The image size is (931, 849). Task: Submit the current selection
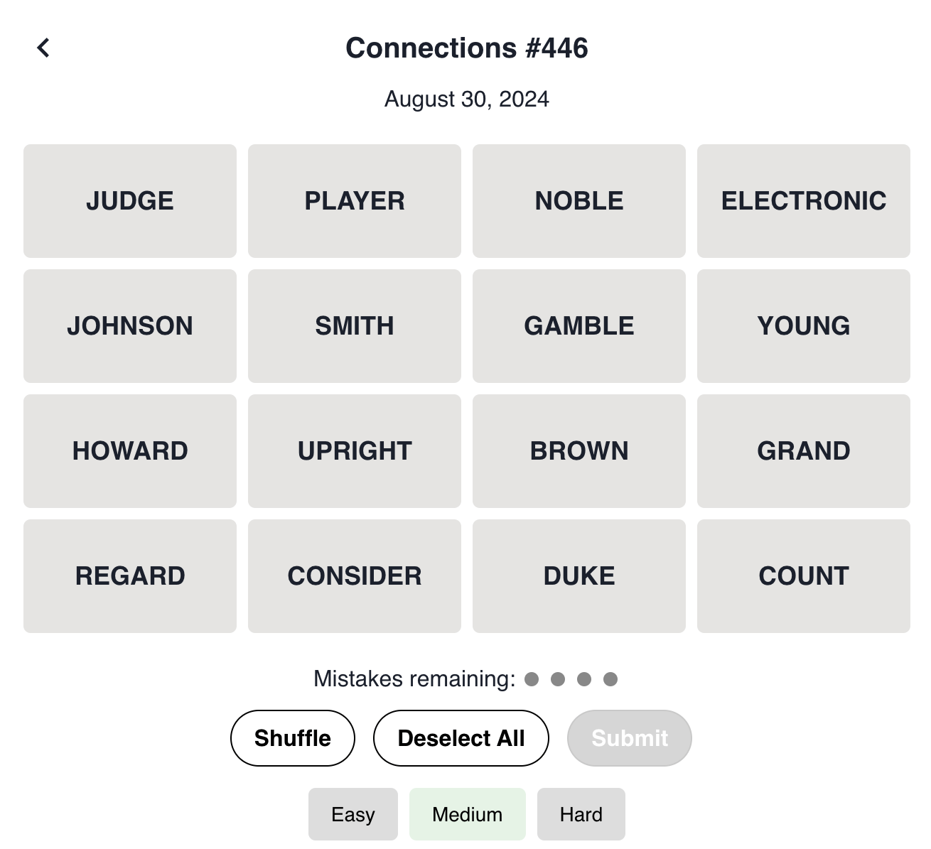pos(629,737)
